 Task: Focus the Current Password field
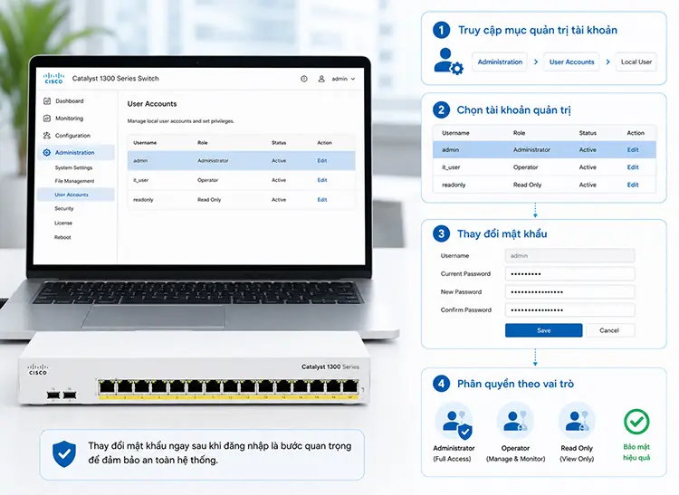tap(569, 274)
